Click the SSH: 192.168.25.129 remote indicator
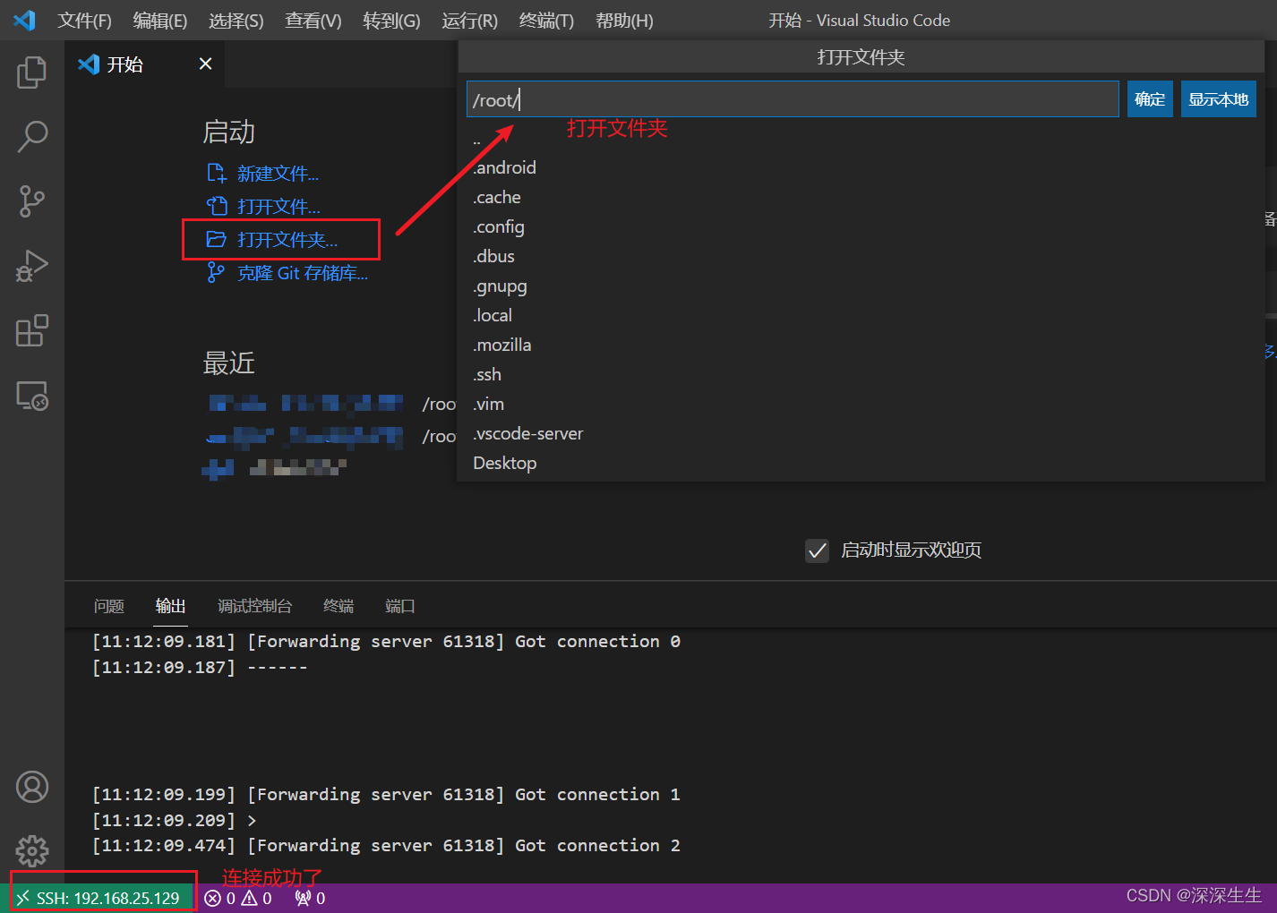 [x=101, y=898]
